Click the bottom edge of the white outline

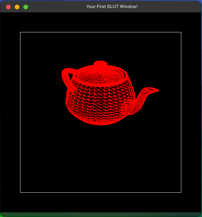100,192
